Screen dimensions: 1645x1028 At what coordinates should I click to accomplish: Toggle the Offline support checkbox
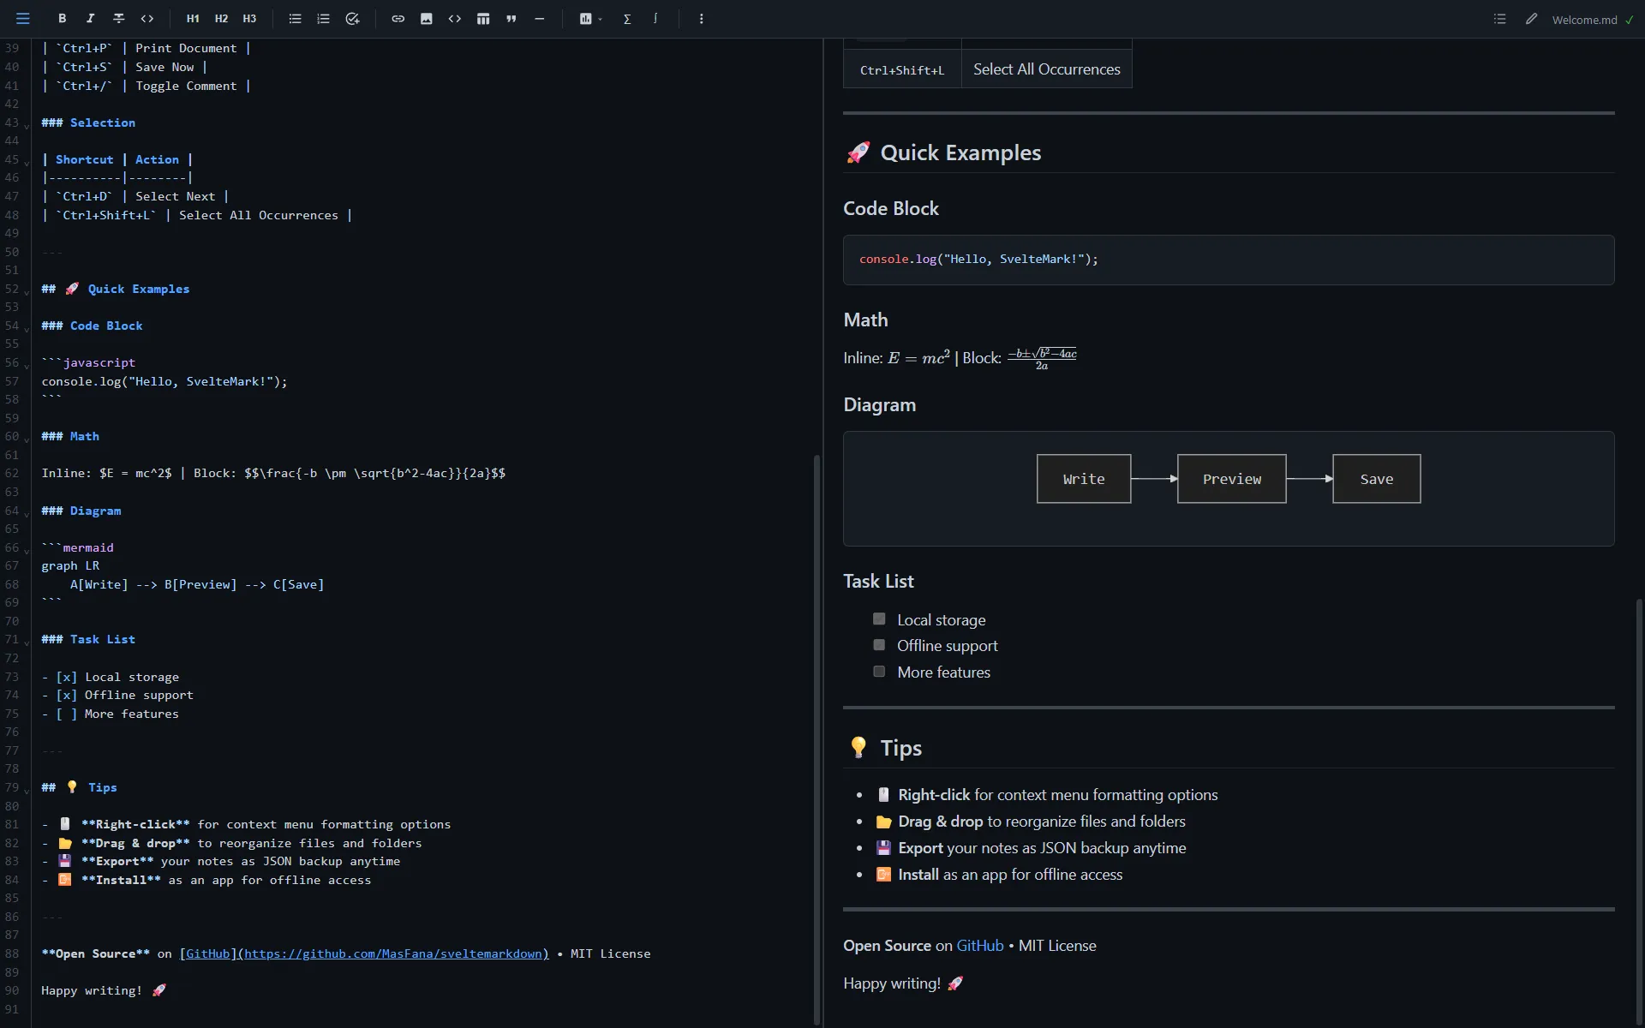coord(879,645)
